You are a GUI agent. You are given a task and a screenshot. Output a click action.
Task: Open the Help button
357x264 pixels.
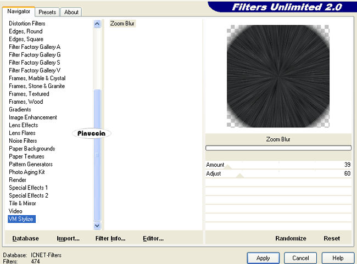[x=338, y=258]
